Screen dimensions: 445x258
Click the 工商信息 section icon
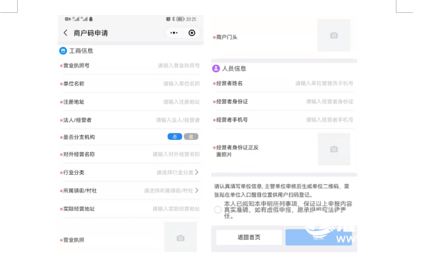(63, 51)
